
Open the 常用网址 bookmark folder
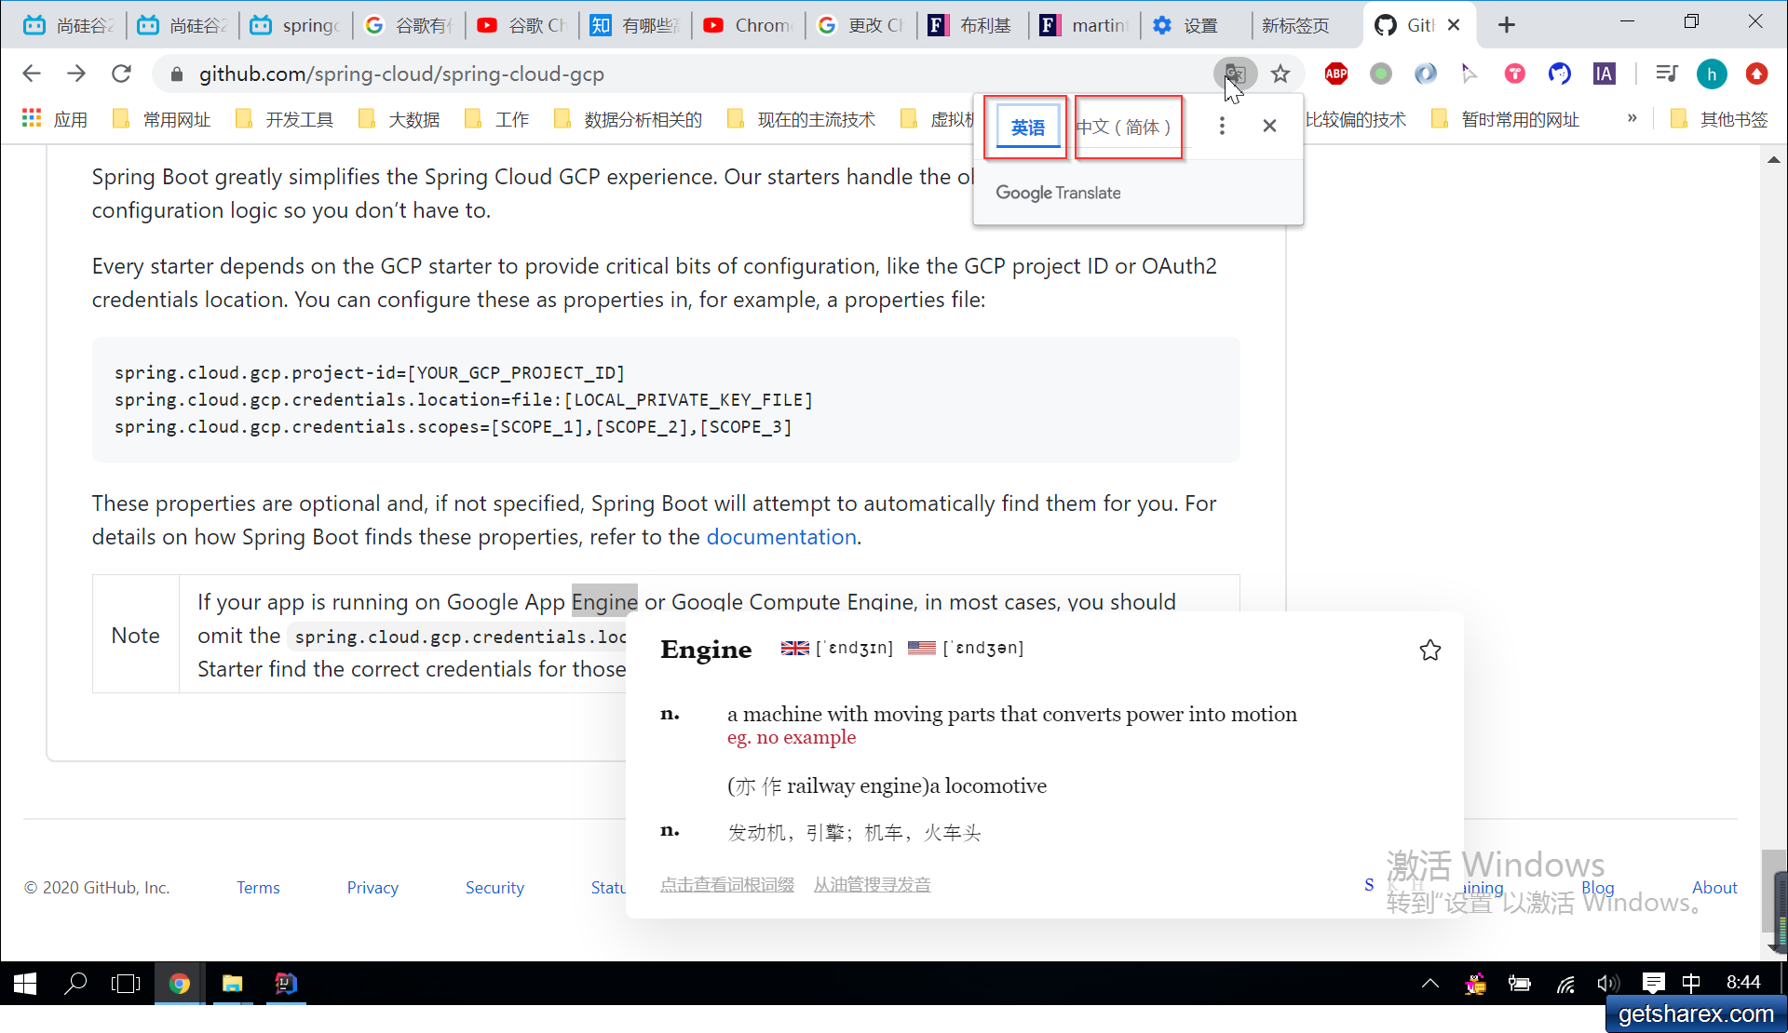pyautogui.click(x=162, y=119)
